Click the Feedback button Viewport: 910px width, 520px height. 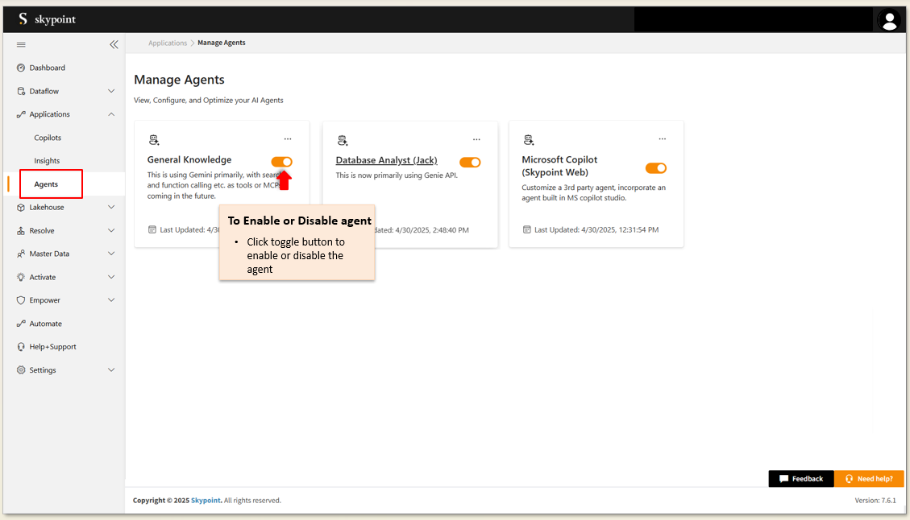(x=801, y=479)
